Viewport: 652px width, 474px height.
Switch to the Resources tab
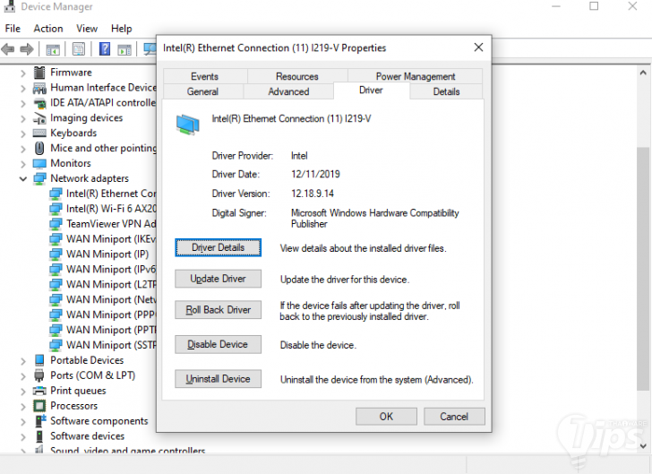click(x=297, y=76)
